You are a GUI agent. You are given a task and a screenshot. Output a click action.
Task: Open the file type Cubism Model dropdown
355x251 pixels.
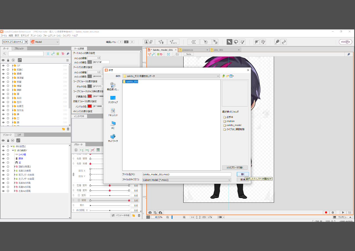point(187,180)
